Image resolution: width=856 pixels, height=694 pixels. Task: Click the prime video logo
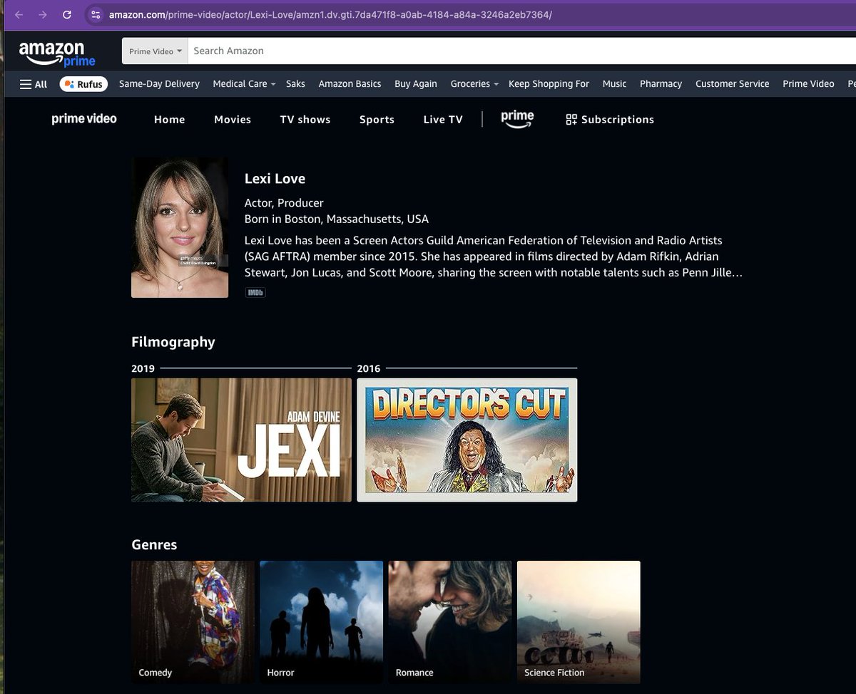click(x=84, y=119)
